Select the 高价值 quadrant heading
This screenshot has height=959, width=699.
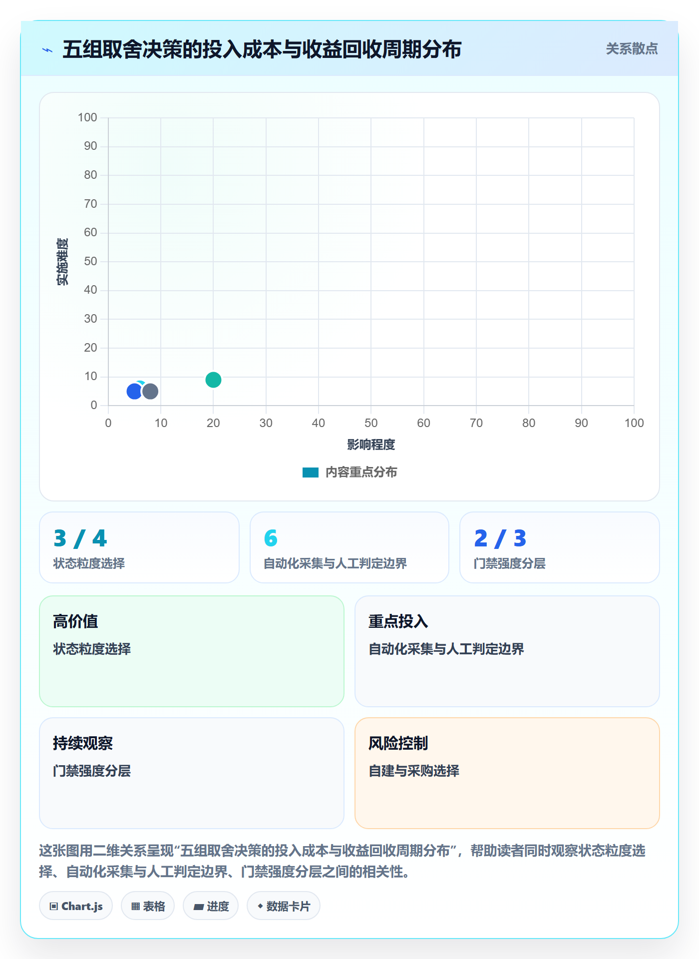(75, 621)
